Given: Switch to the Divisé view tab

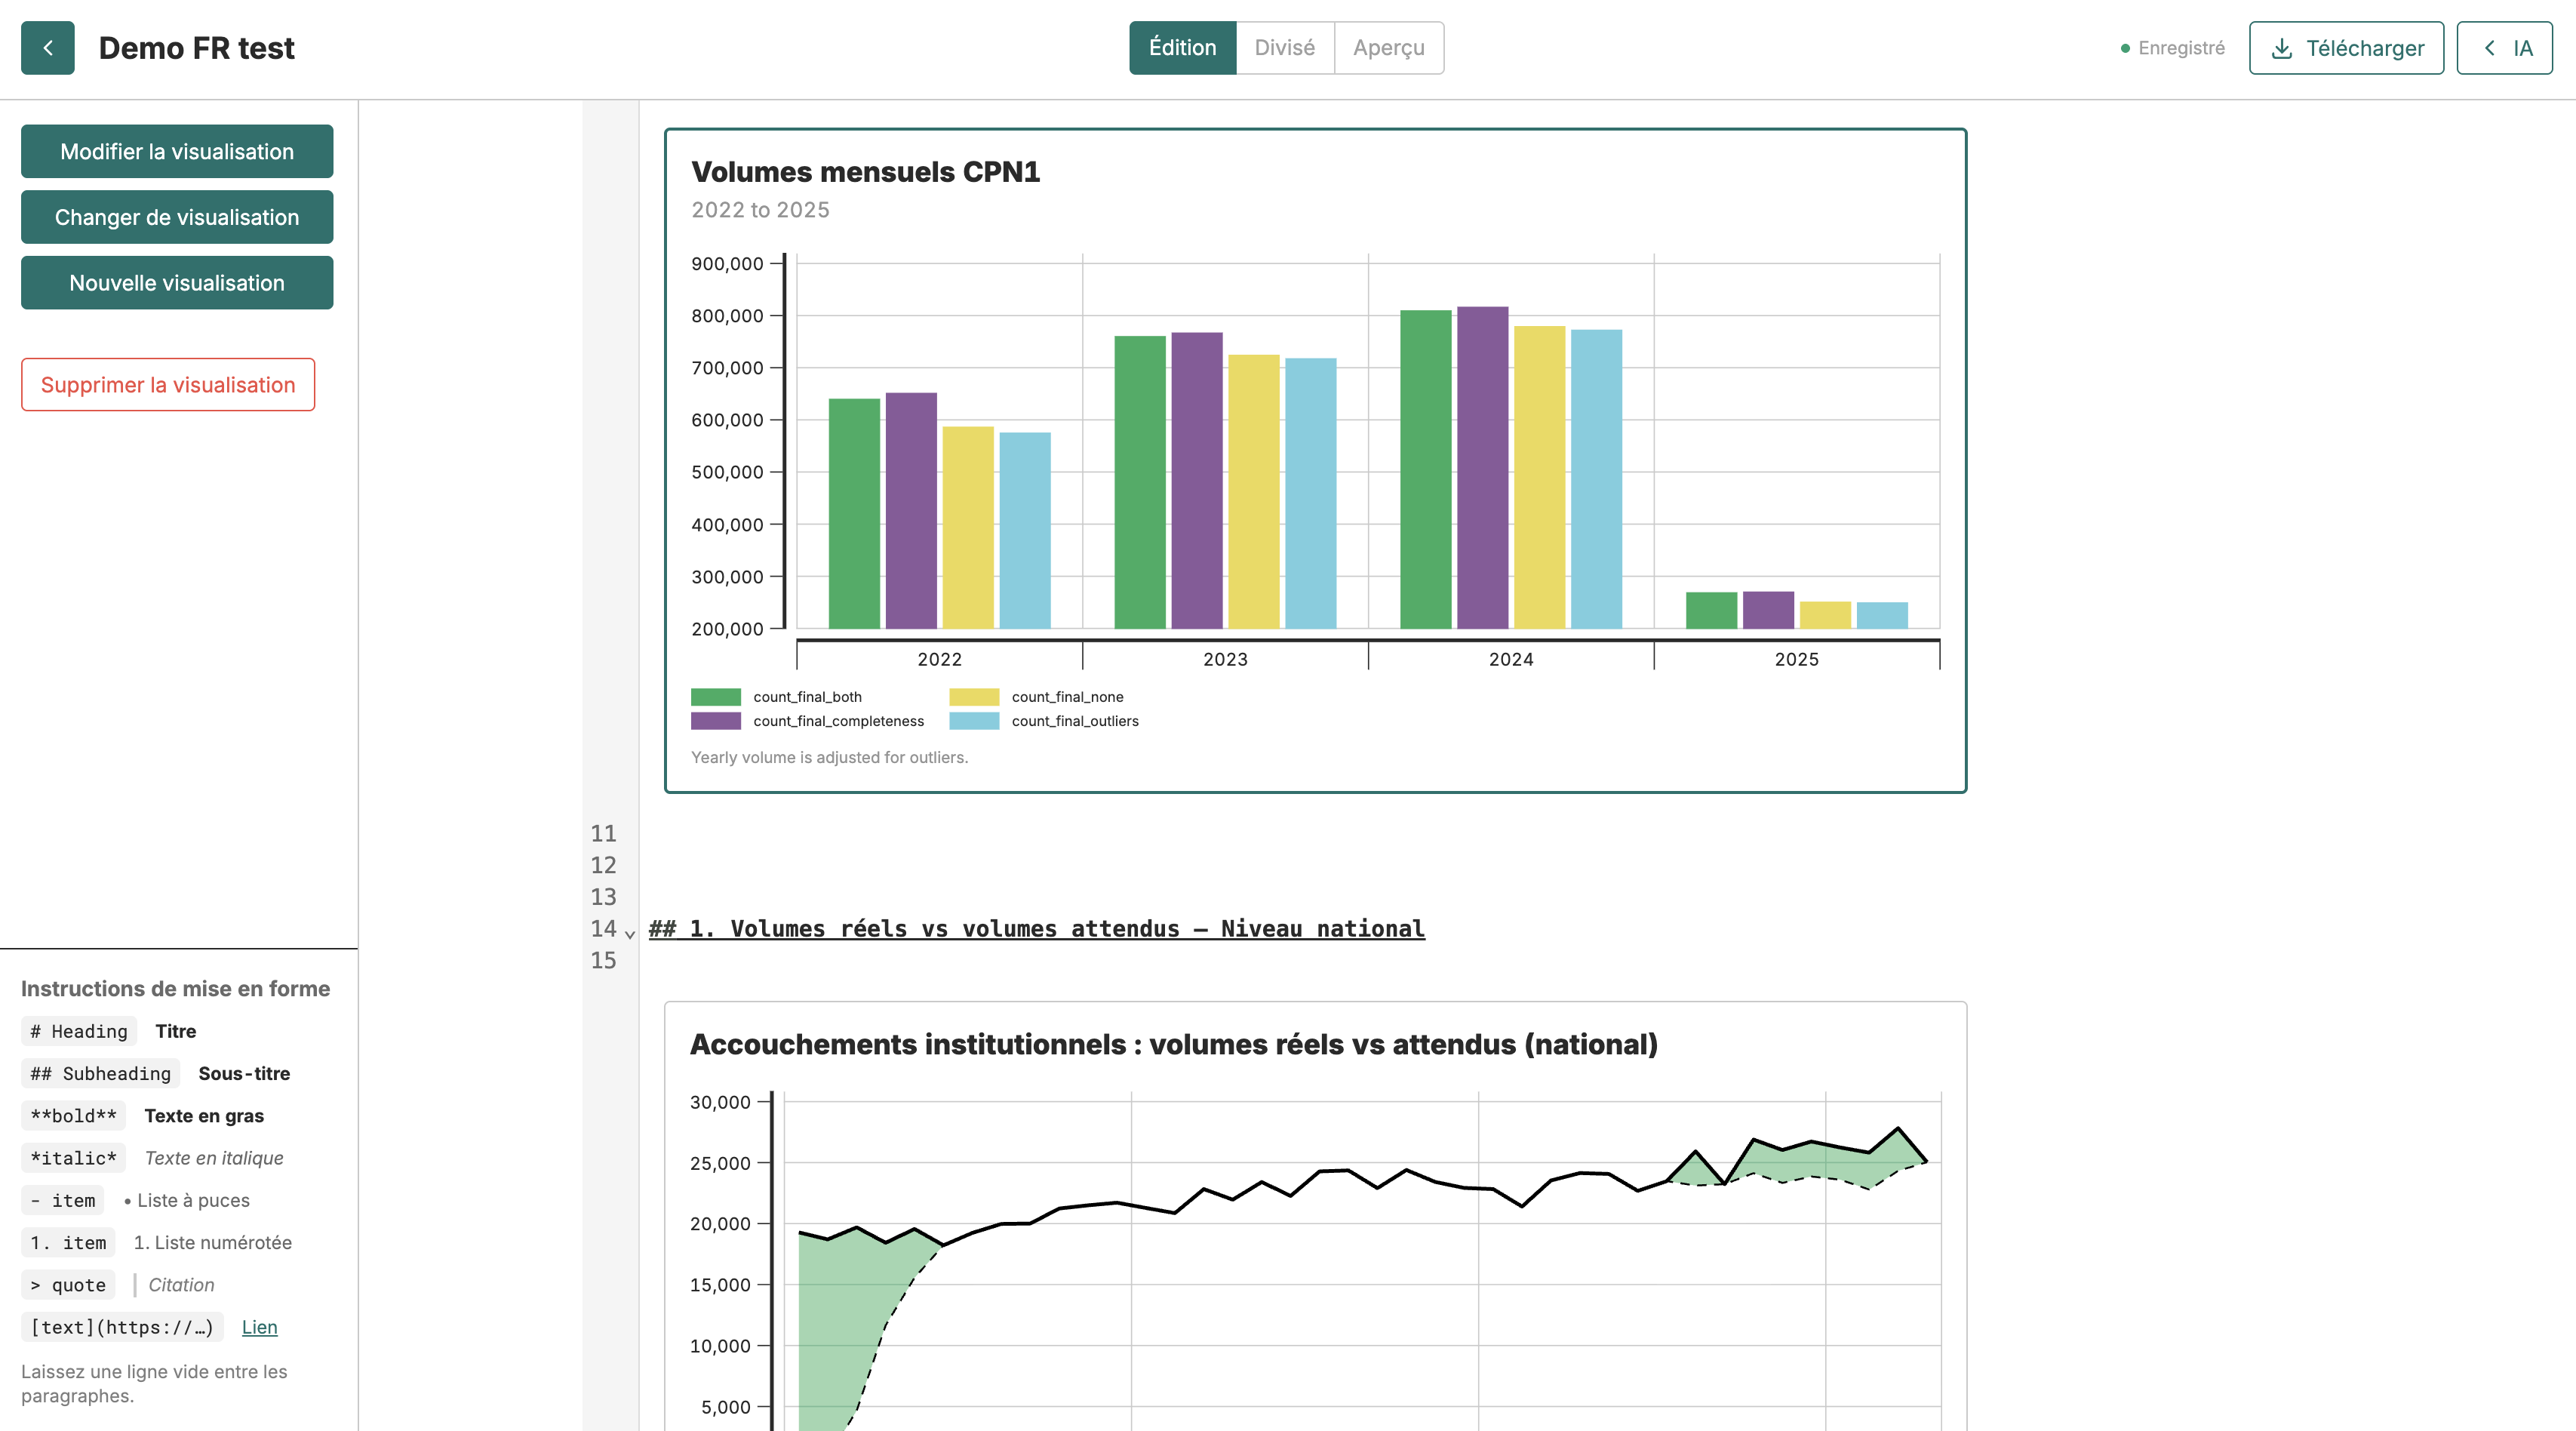Looking at the screenshot, I should (x=1284, y=48).
